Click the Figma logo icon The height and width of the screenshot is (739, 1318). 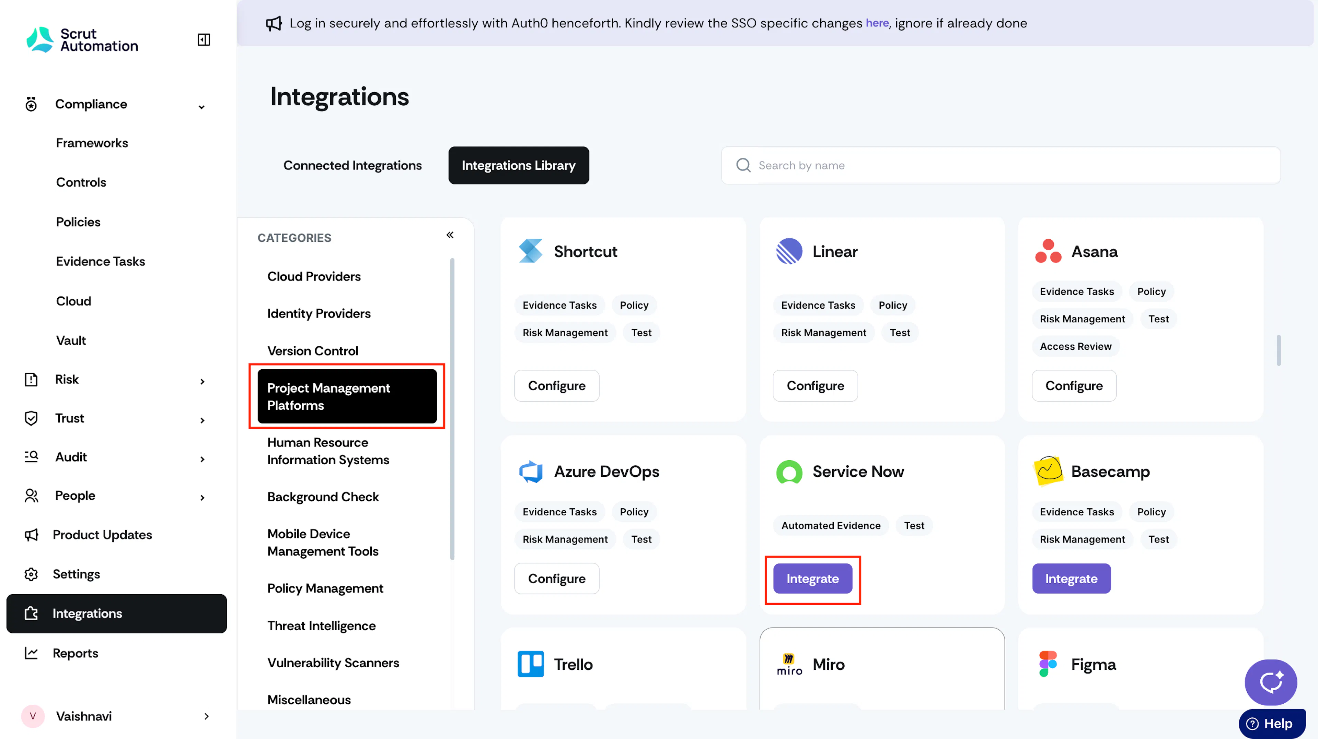click(1047, 663)
